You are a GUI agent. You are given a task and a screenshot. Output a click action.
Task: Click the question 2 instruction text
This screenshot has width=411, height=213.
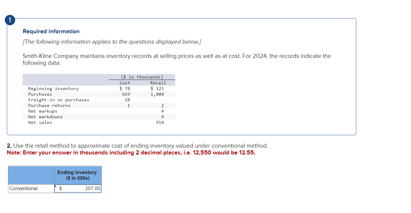tap(137, 146)
